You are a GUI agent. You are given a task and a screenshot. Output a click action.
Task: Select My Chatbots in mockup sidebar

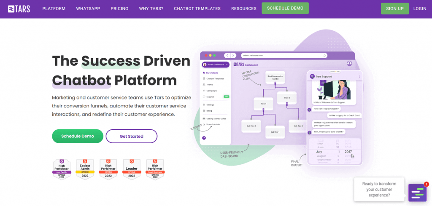211,73
